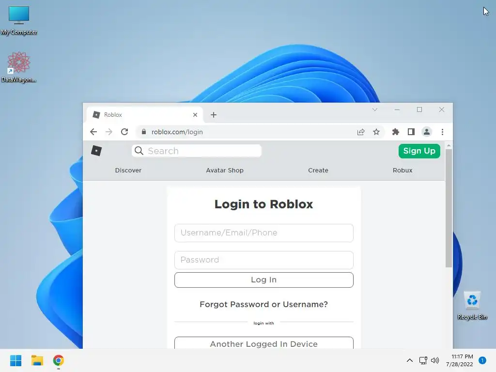Screen dimensions: 496x372
Task: Open Chrome extensions puzzle icon
Action: coord(395,132)
